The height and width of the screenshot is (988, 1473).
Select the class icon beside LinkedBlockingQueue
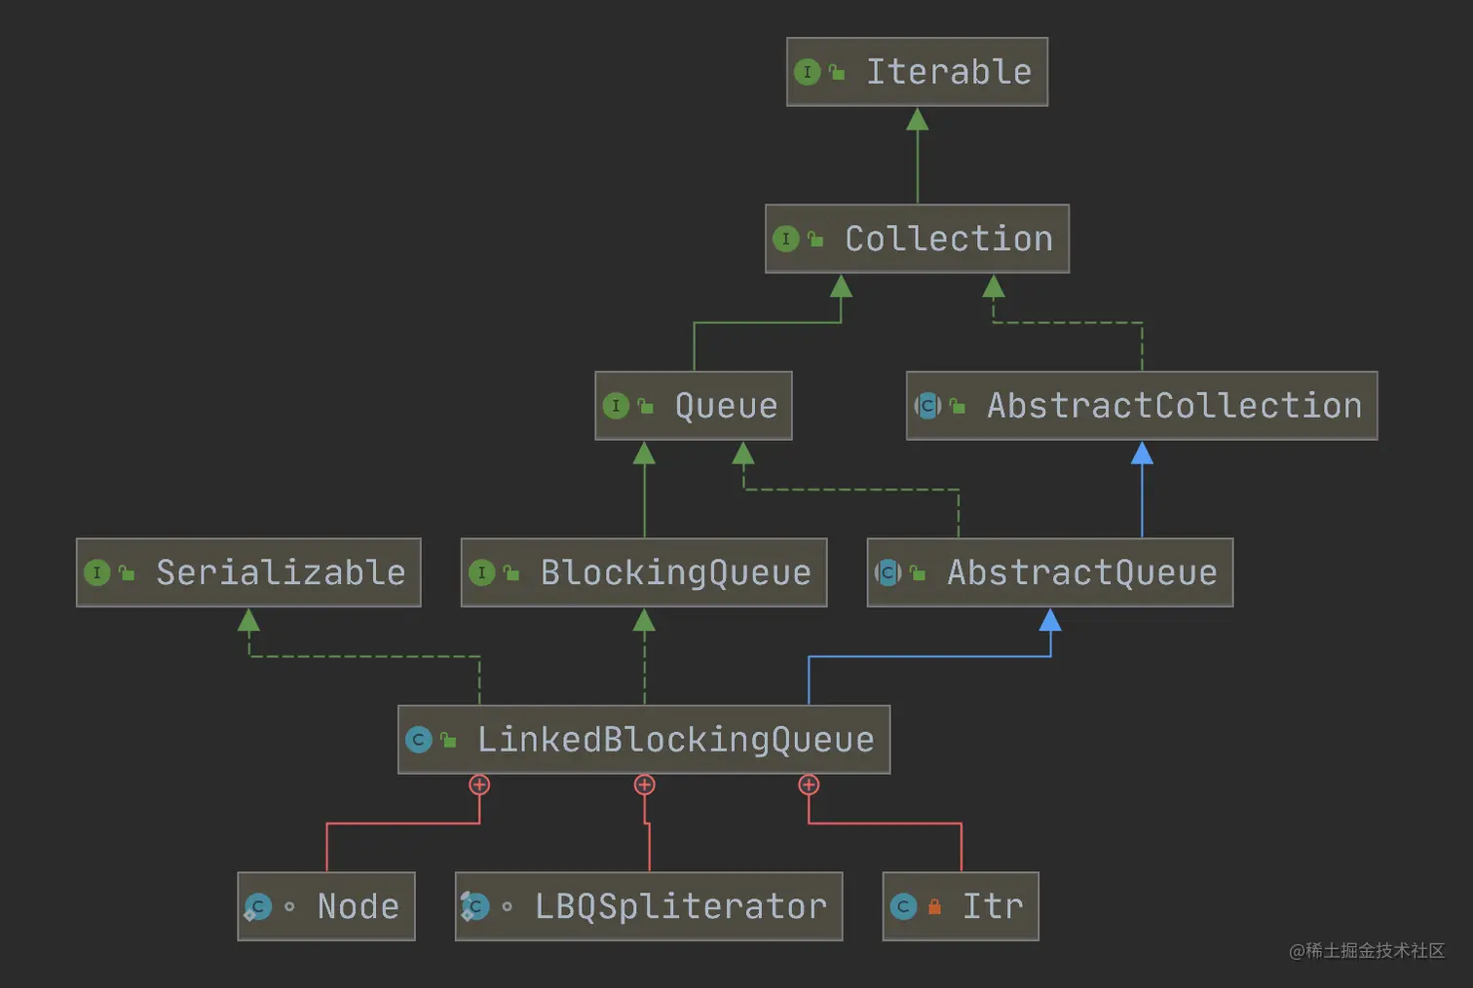(x=419, y=740)
